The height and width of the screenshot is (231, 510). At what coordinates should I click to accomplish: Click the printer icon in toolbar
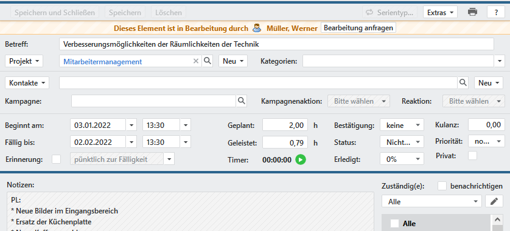[472, 12]
